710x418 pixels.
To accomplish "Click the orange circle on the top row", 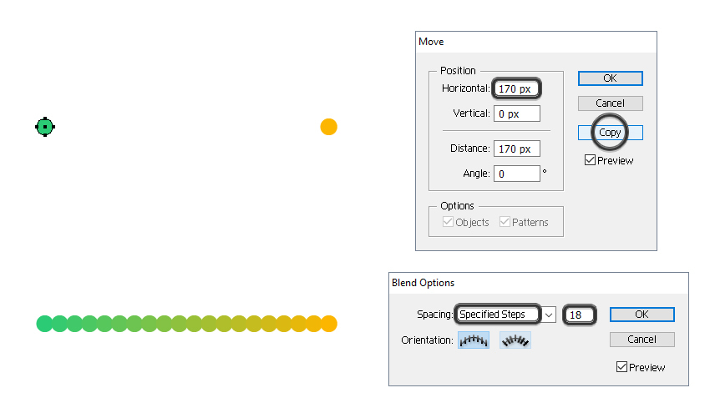I will pyautogui.click(x=328, y=127).
